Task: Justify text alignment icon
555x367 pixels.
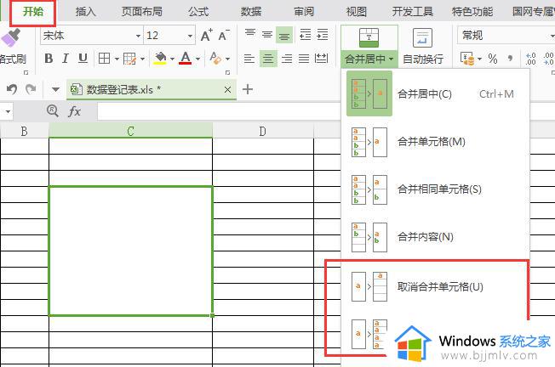Action: (x=304, y=59)
